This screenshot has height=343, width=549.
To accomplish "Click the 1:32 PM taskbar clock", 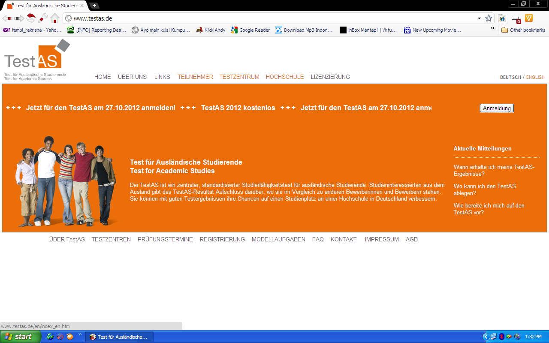I will click(x=533, y=337).
